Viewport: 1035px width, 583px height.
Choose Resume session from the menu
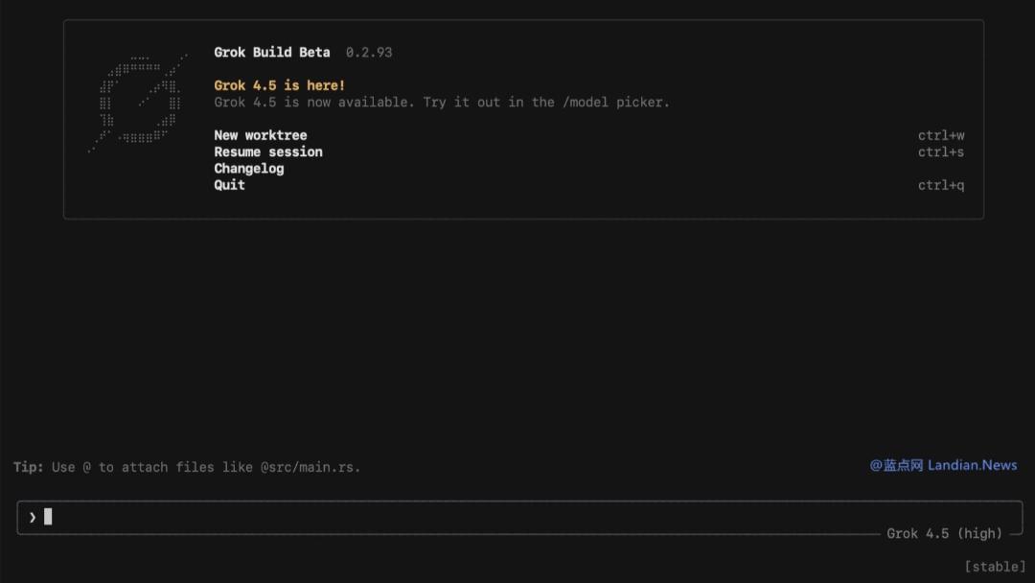click(268, 152)
